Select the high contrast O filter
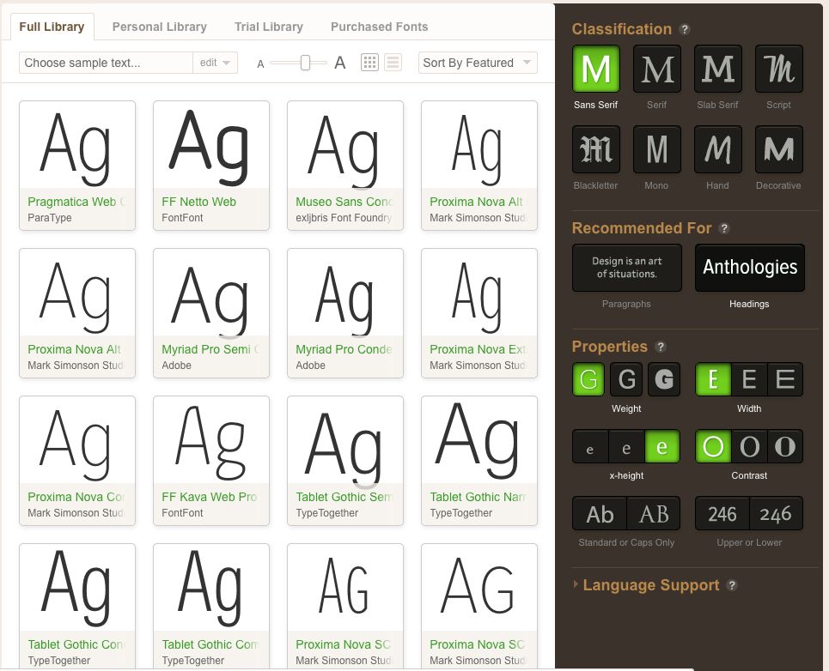 click(x=784, y=447)
